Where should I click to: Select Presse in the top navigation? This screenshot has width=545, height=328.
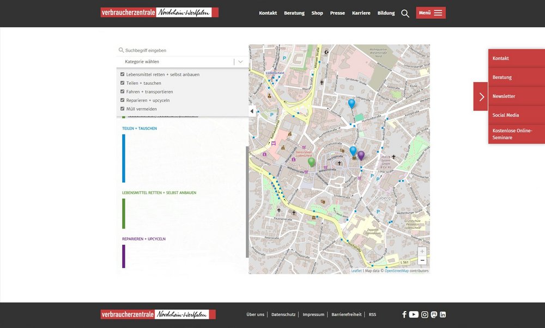[x=337, y=13]
